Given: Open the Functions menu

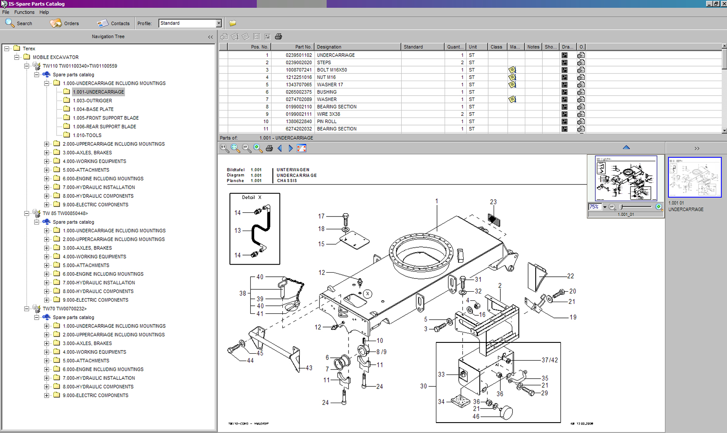Looking at the screenshot, I should tap(24, 12).
